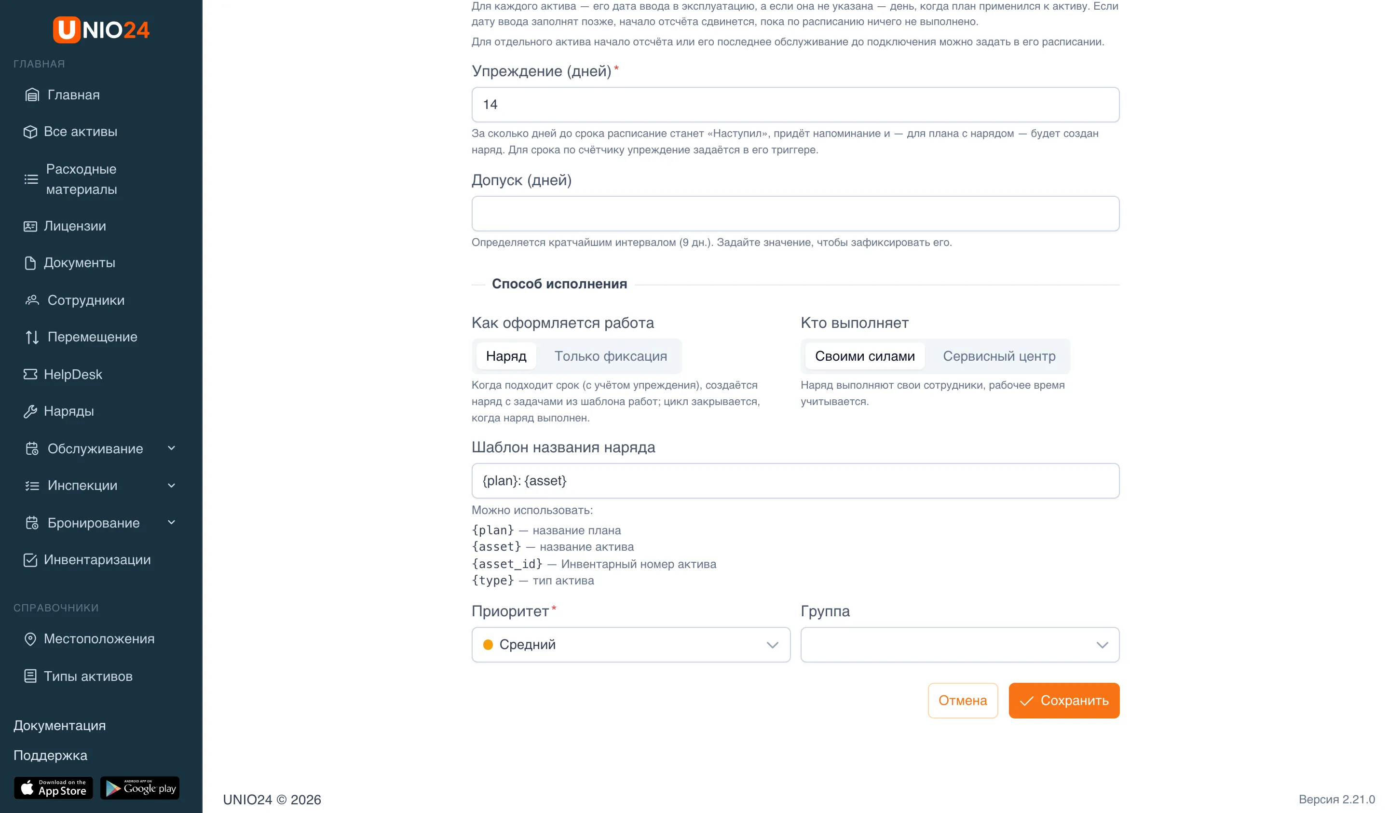Open the HelpDesk ticket icon
Image resolution: width=1389 pixels, height=813 pixels.
click(x=30, y=374)
